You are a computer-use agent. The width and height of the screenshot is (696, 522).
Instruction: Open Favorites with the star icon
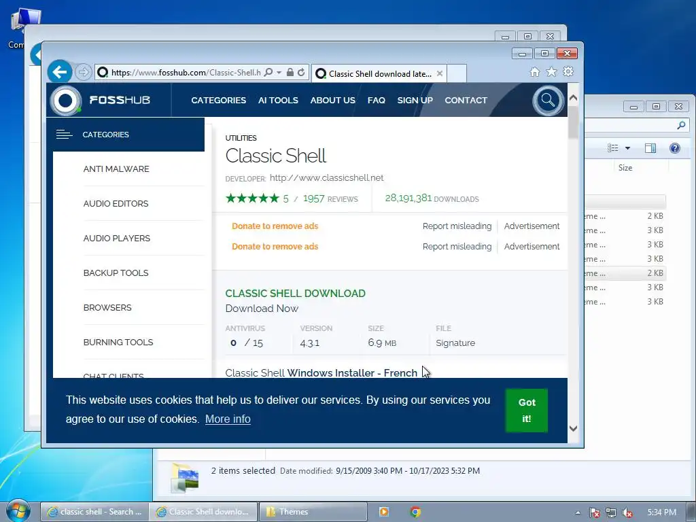click(551, 71)
